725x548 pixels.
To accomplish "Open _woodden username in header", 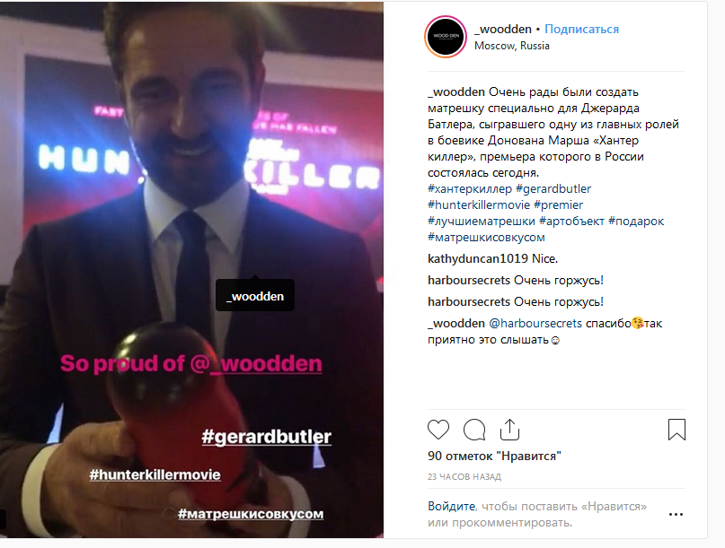I will (503, 29).
